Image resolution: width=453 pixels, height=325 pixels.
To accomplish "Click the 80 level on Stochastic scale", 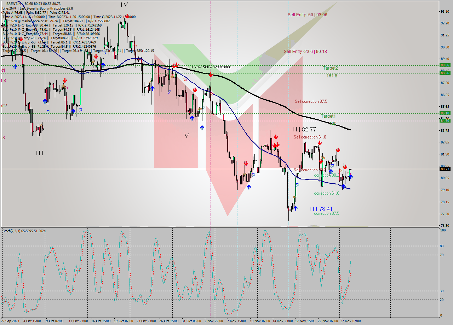I will pos(442,246).
